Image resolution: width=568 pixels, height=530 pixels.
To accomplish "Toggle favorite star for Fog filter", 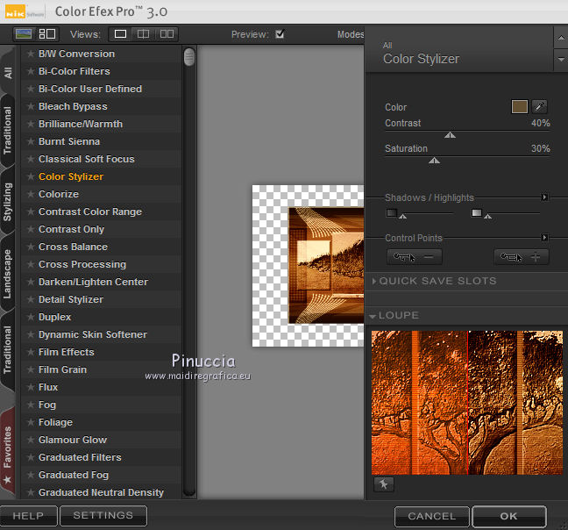I will coord(31,405).
